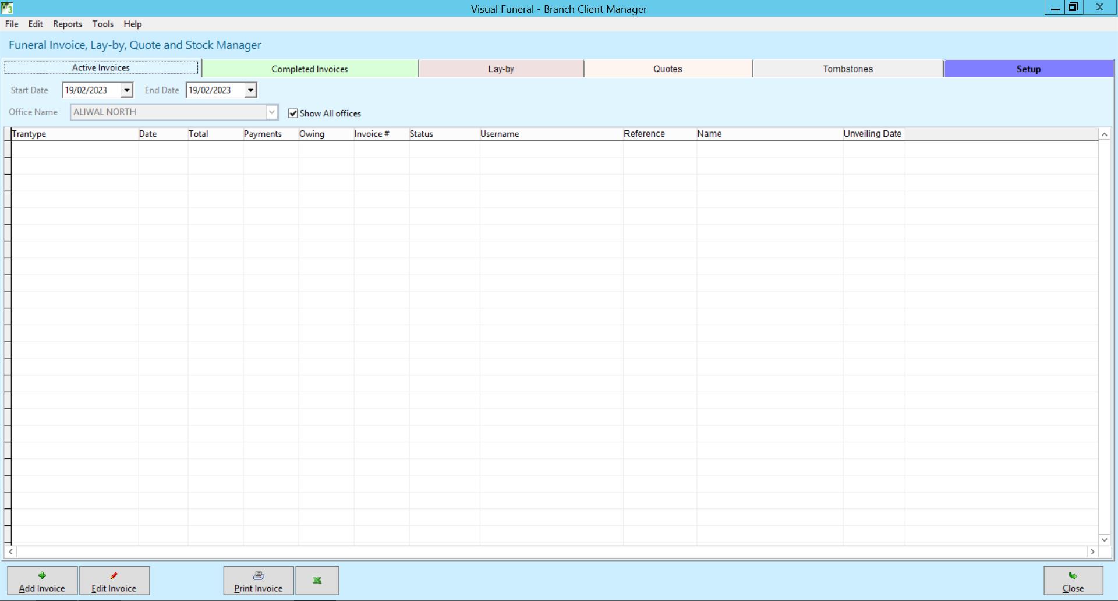Sort by the Invoice # column header
The image size is (1118, 601).
tap(372, 133)
